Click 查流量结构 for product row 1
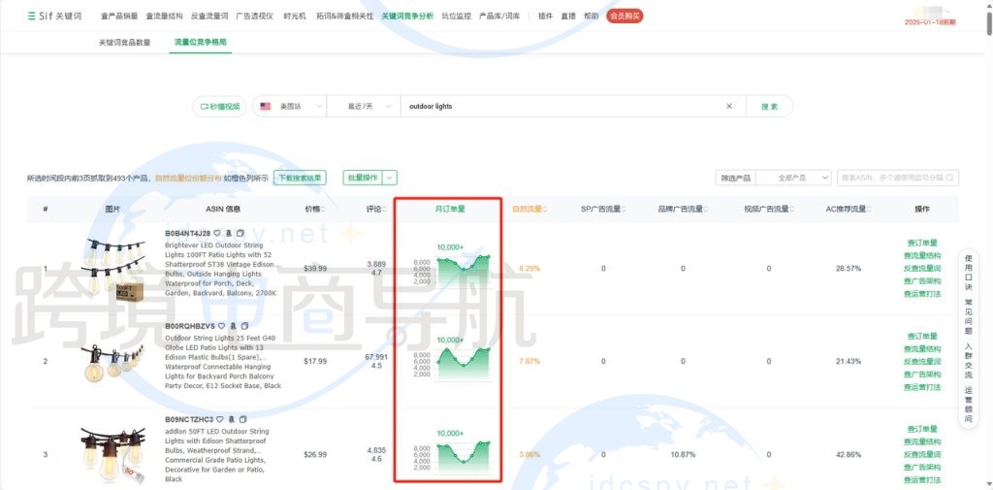This screenshot has height=490, width=993. [922, 255]
